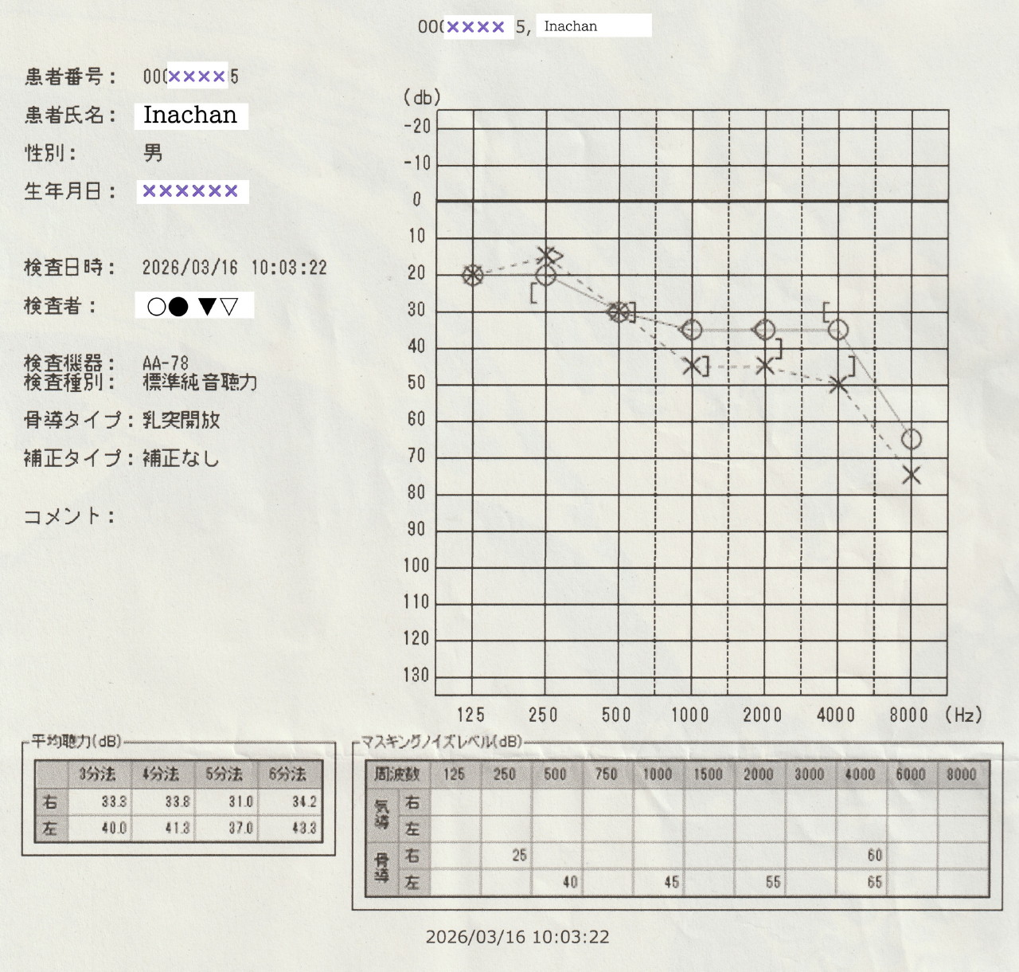This screenshot has height=972, width=1019.
Task: Click the left ear 6分法 value 43.3
Action: pos(303,828)
